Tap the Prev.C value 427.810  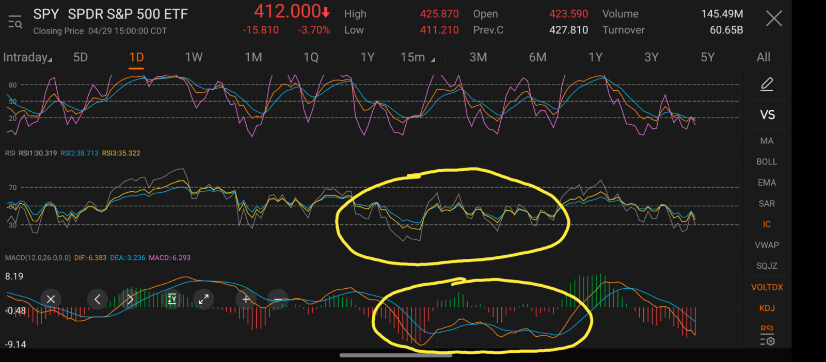[569, 30]
